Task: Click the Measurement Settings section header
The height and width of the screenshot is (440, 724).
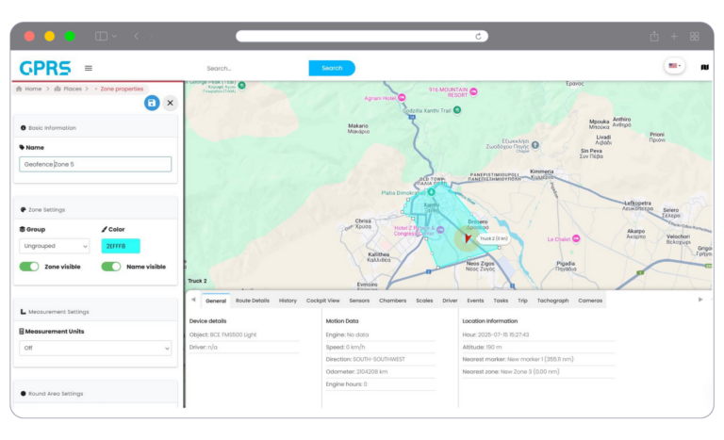Action: coord(95,312)
